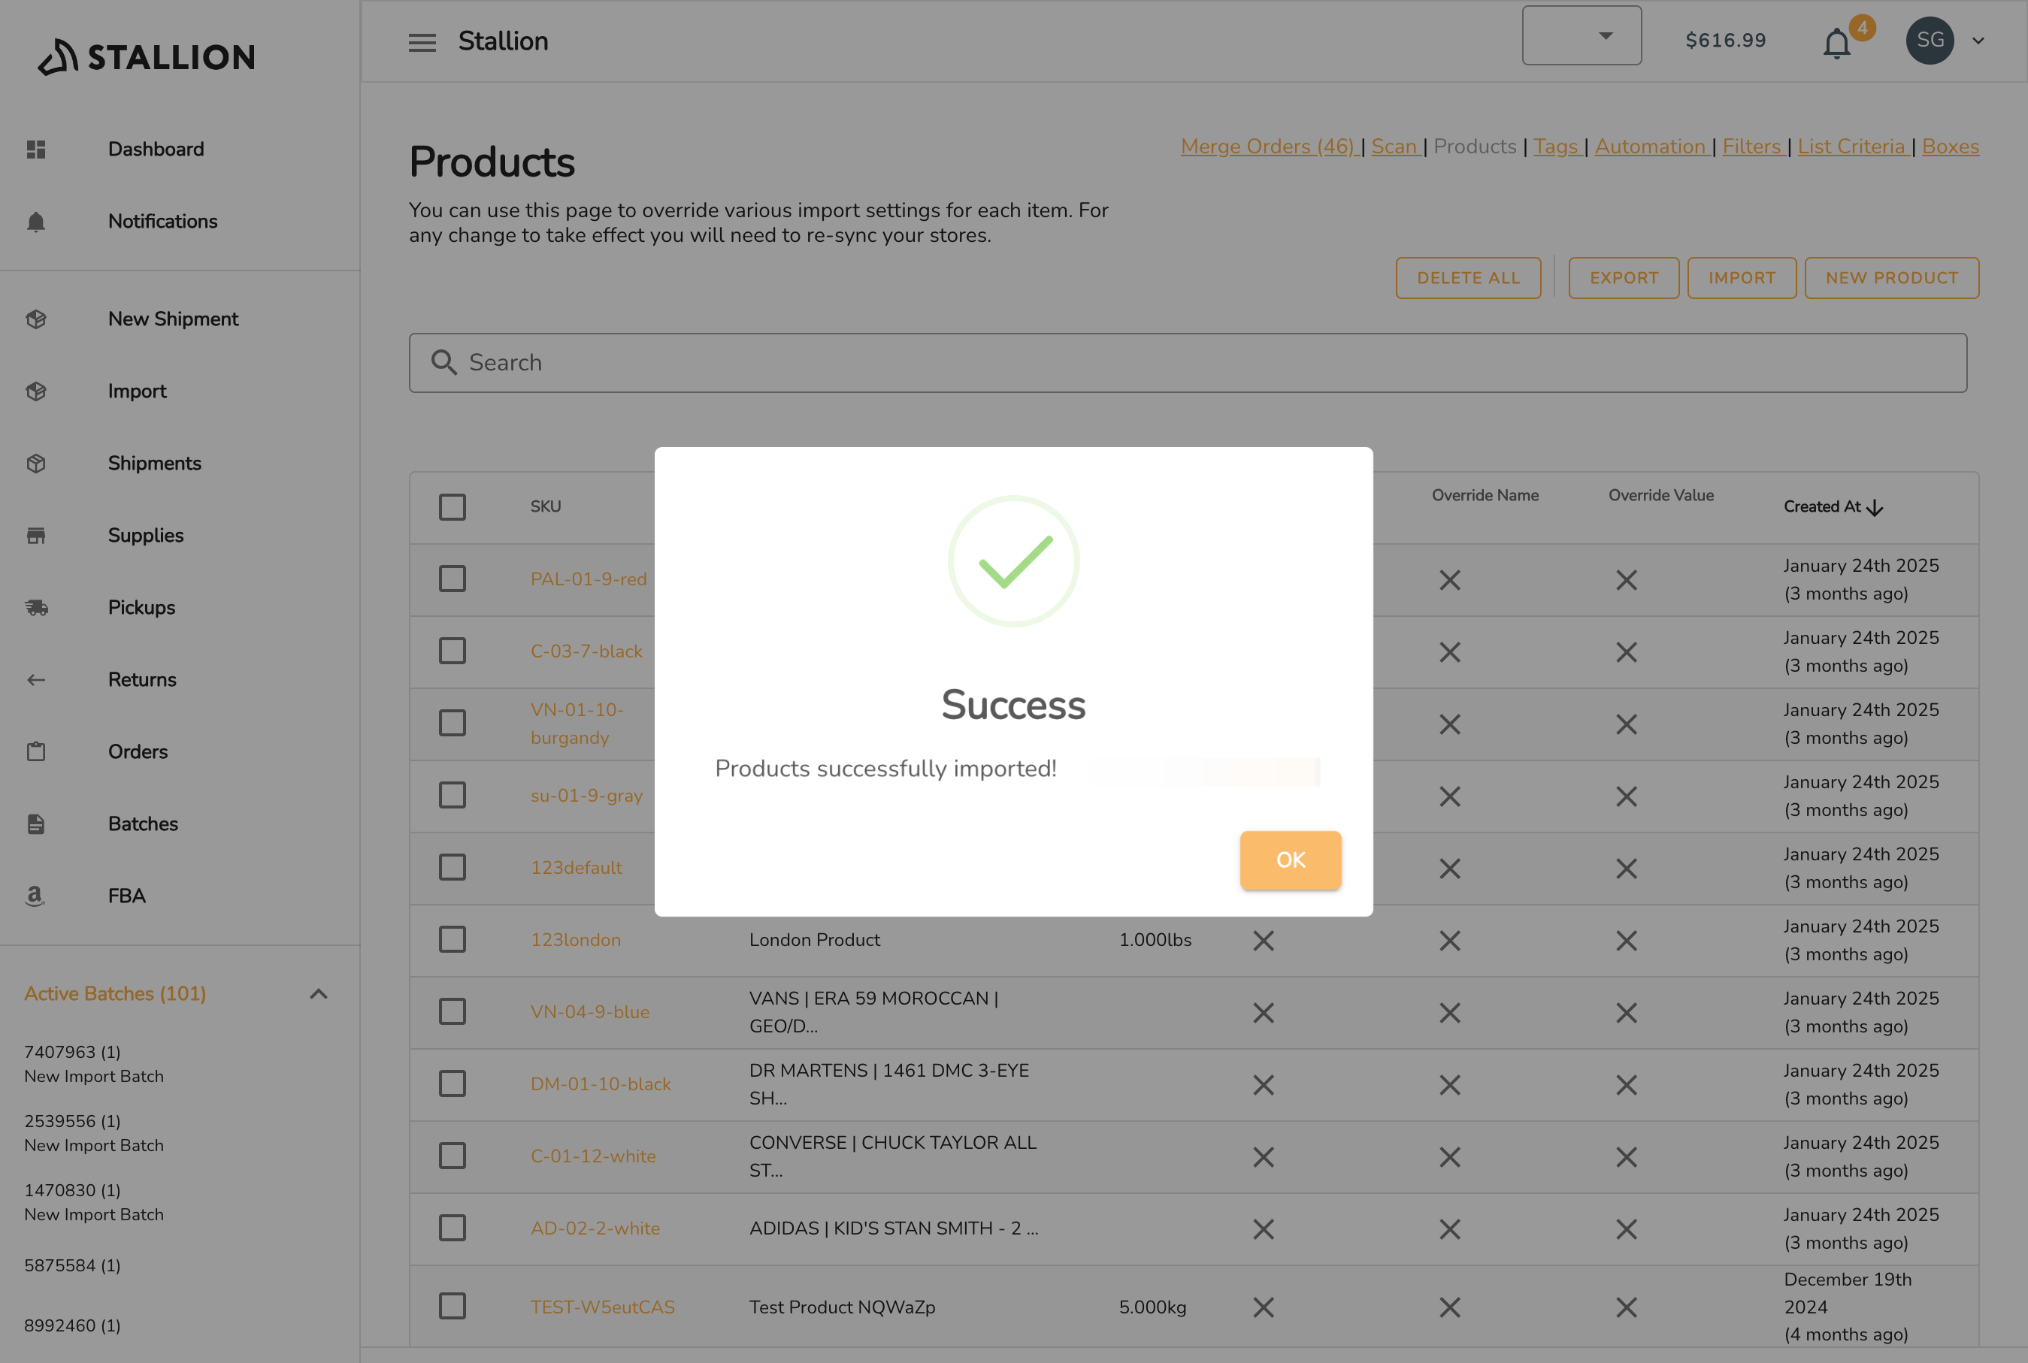Collapse the Active Batches section
Image resolution: width=2028 pixels, height=1363 pixels.
[x=319, y=994]
